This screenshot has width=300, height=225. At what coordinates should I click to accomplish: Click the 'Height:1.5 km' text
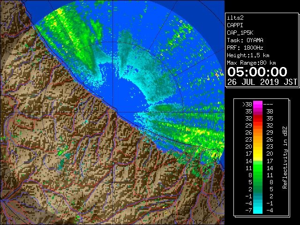248,55
